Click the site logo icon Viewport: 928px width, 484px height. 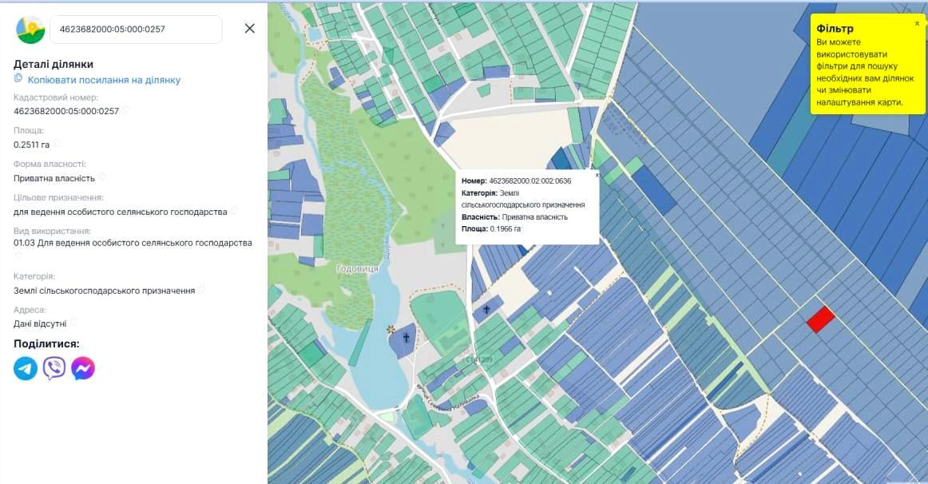pyautogui.click(x=30, y=29)
